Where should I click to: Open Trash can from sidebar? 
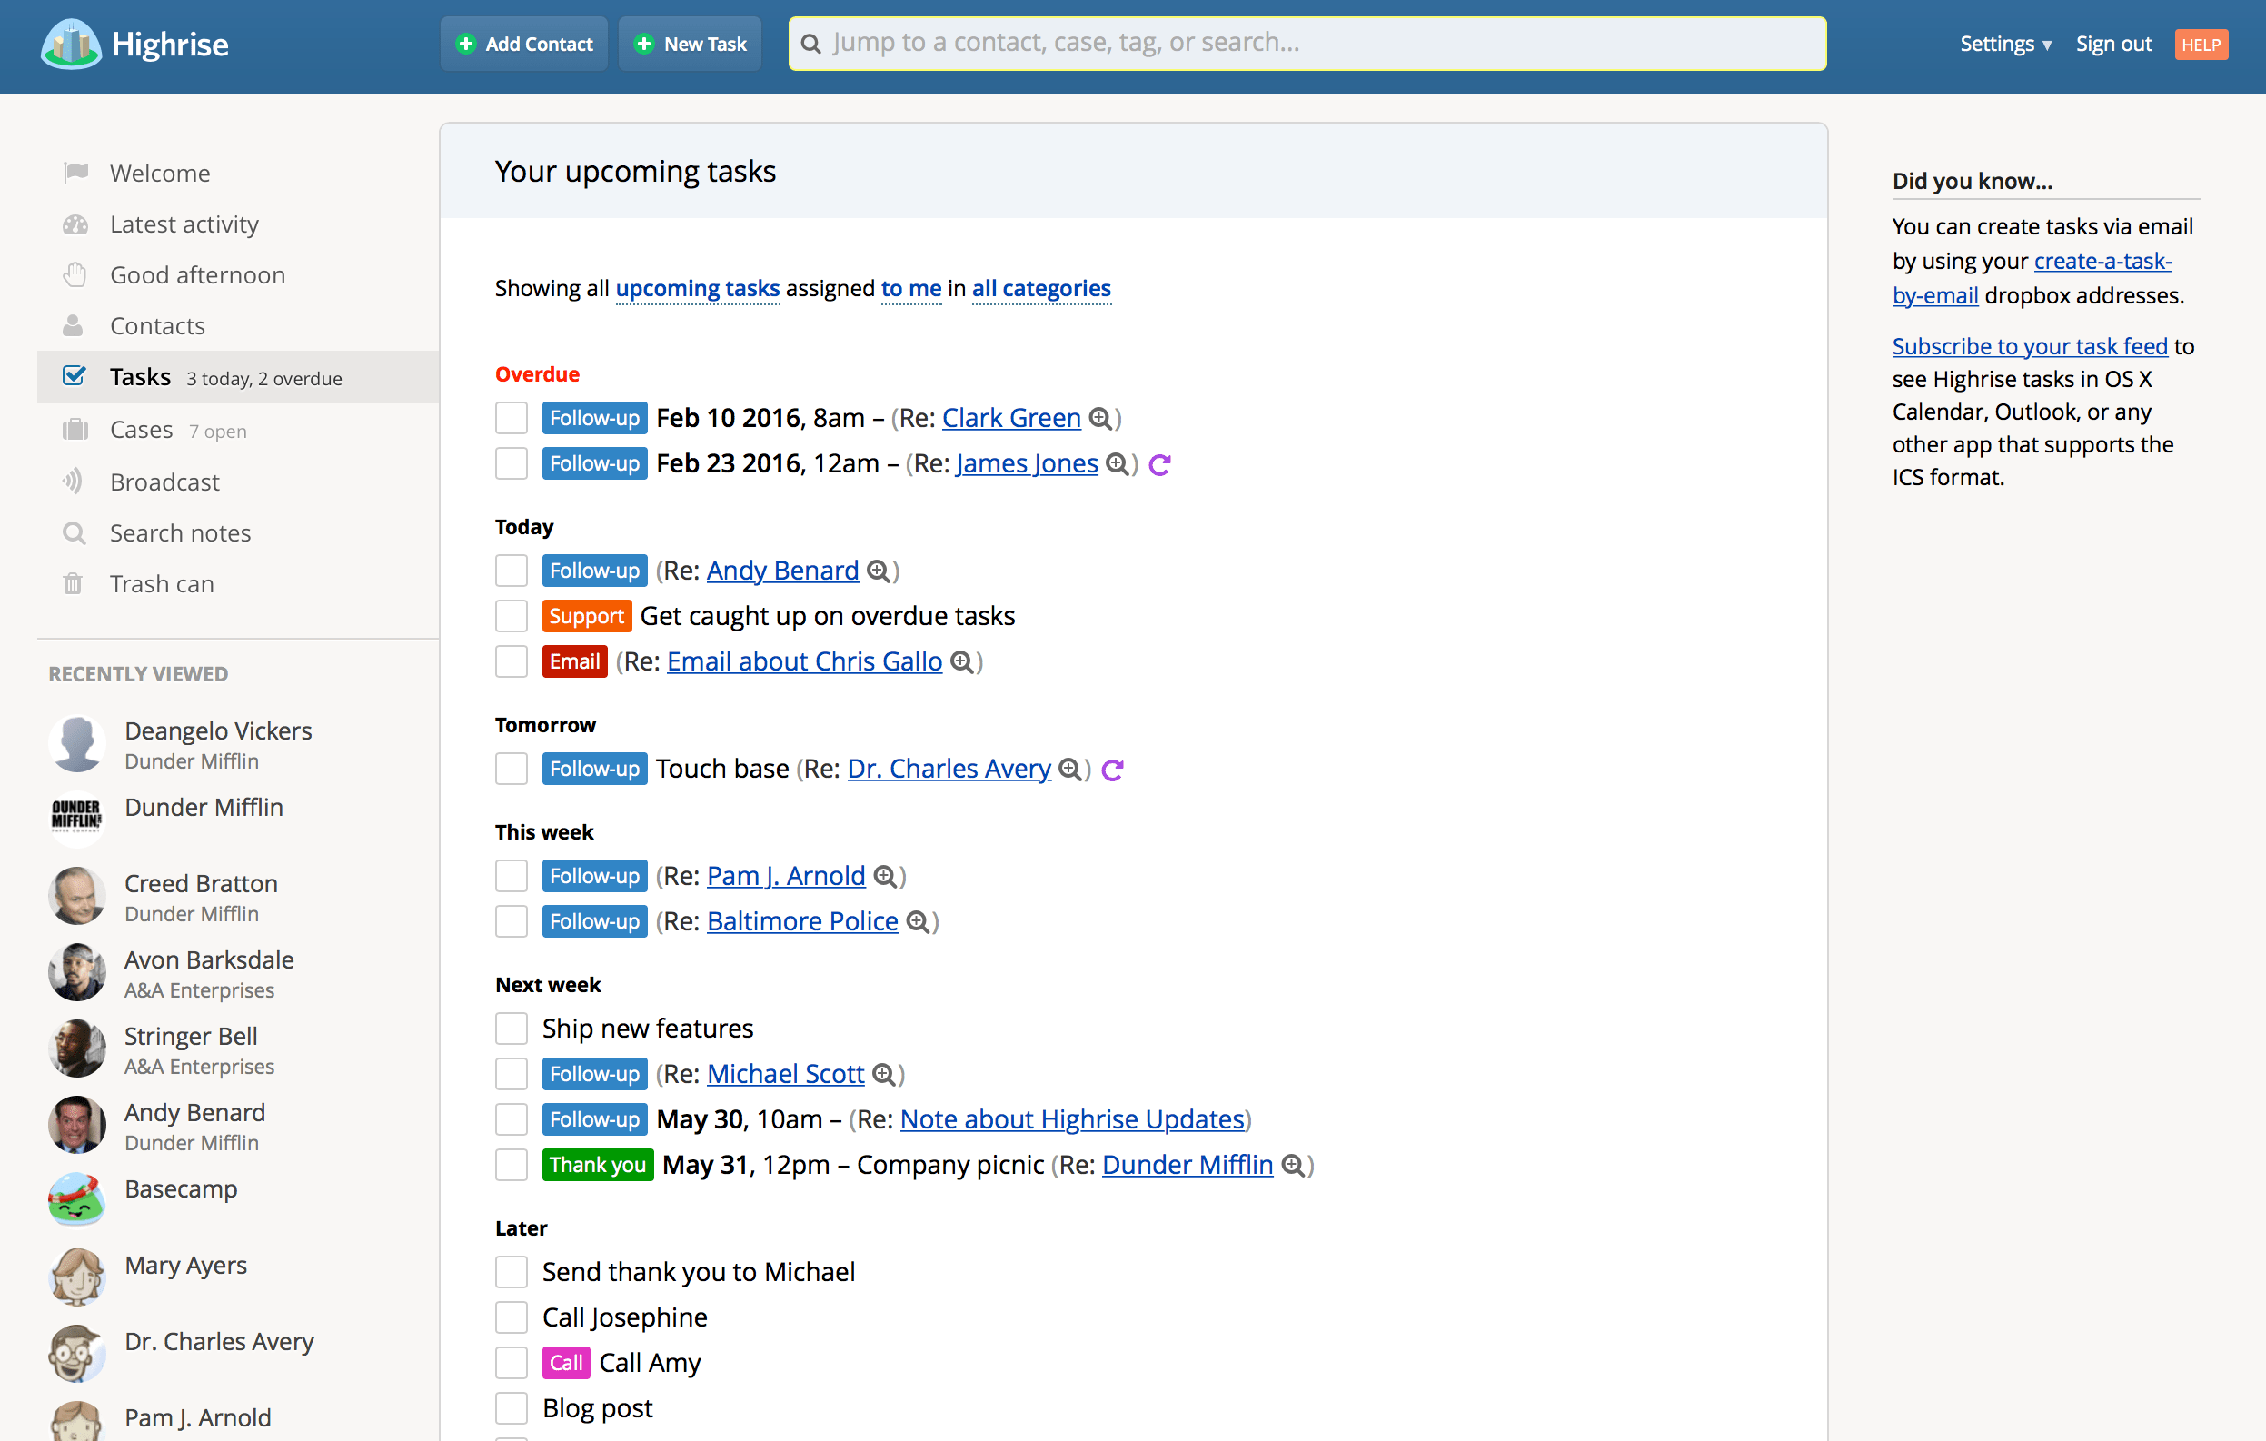[x=162, y=583]
